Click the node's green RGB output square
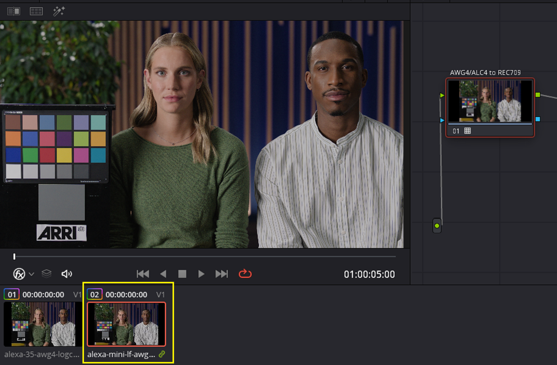This screenshot has height=365, width=557. pyautogui.click(x=538, y=94)
